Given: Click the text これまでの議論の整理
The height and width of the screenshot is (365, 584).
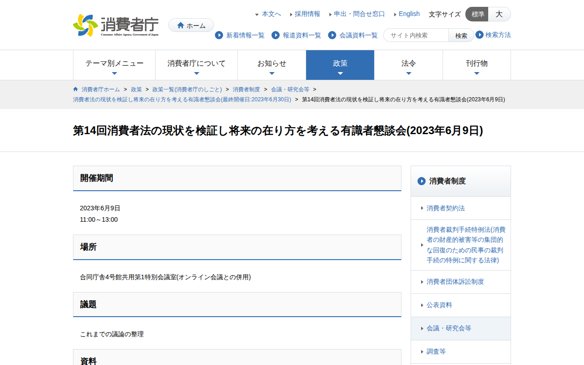Looking at the screenshot, I should pyautogui.click(x=112, y=334).
